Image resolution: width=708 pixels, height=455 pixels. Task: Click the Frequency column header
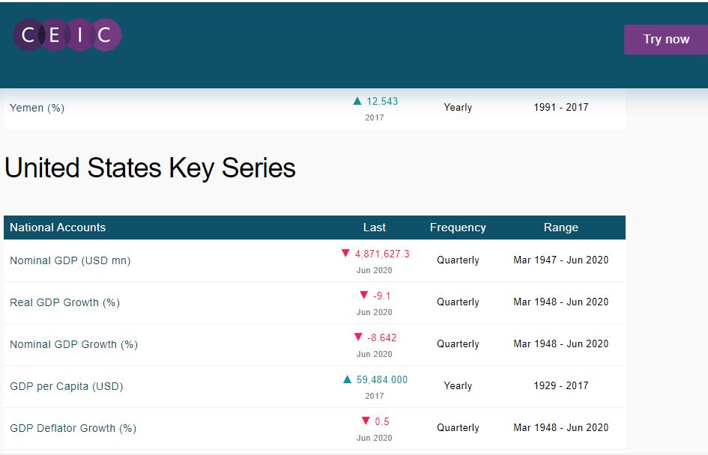(x=458, y=227)
